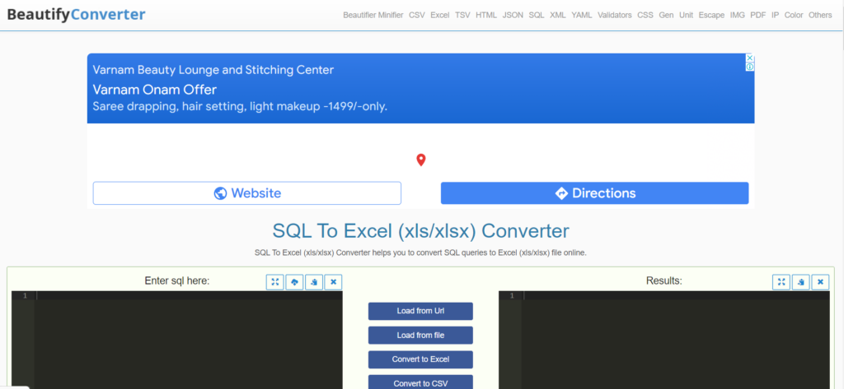Open the SQL menu
The width and height of the screenshot is (844, 389).
point(536,15)
